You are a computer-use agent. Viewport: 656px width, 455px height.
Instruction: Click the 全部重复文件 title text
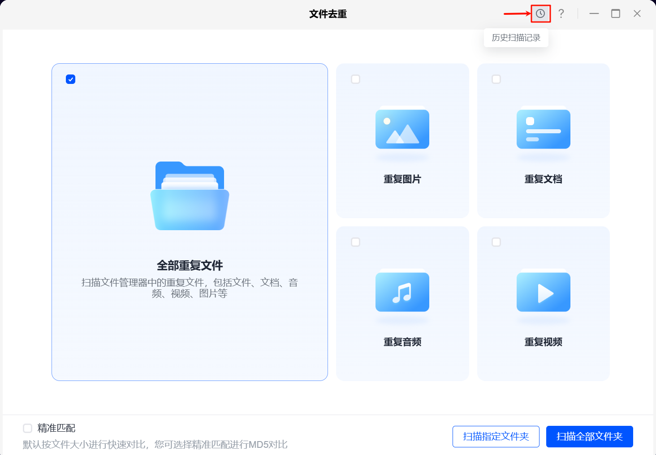(x=190, y=265)
